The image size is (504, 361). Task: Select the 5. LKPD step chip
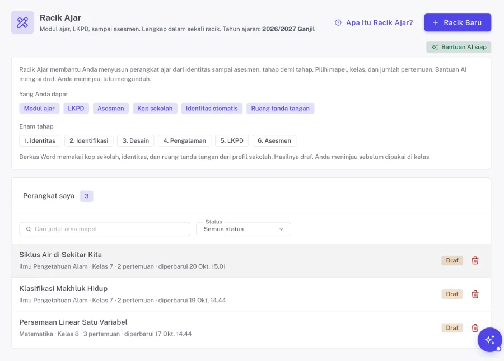(x=232, y=140)
